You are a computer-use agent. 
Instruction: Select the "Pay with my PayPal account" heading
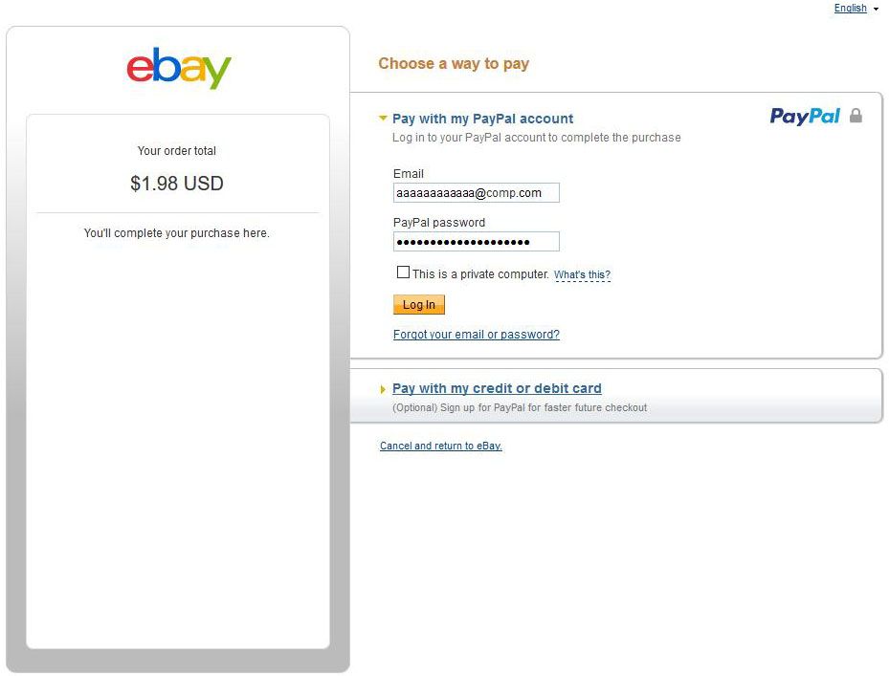point(482,119)
